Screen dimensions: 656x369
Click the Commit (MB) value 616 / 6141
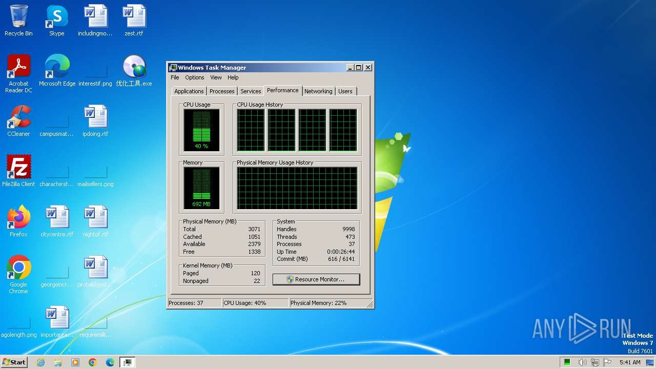[x=340, y=259]
